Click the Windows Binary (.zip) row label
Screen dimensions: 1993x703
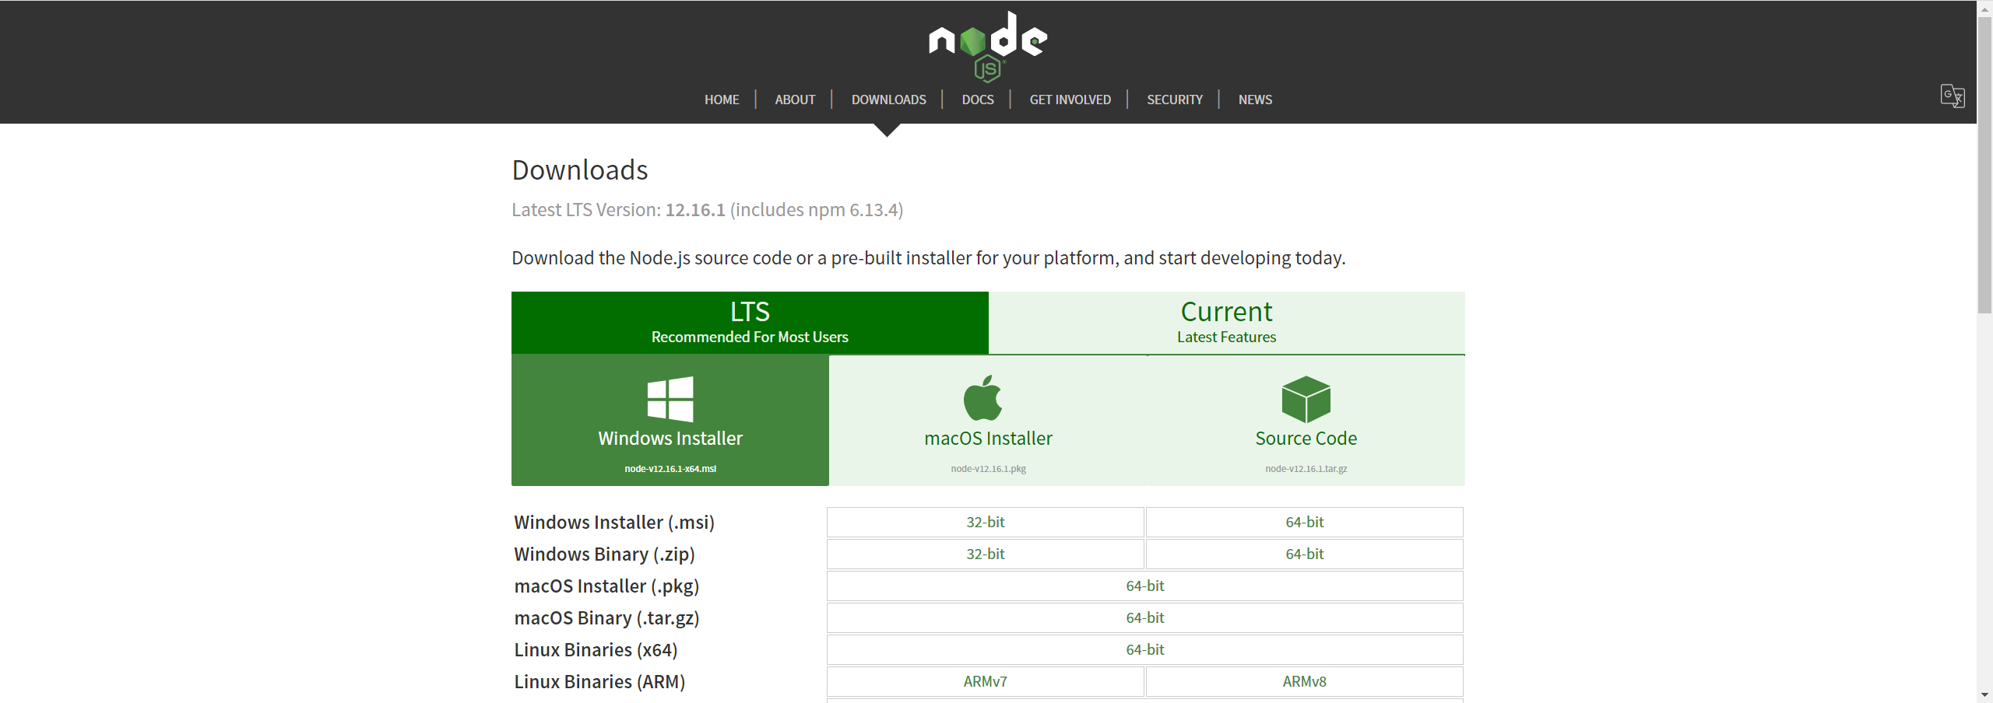pyautogui.click(x=604, y=554)
